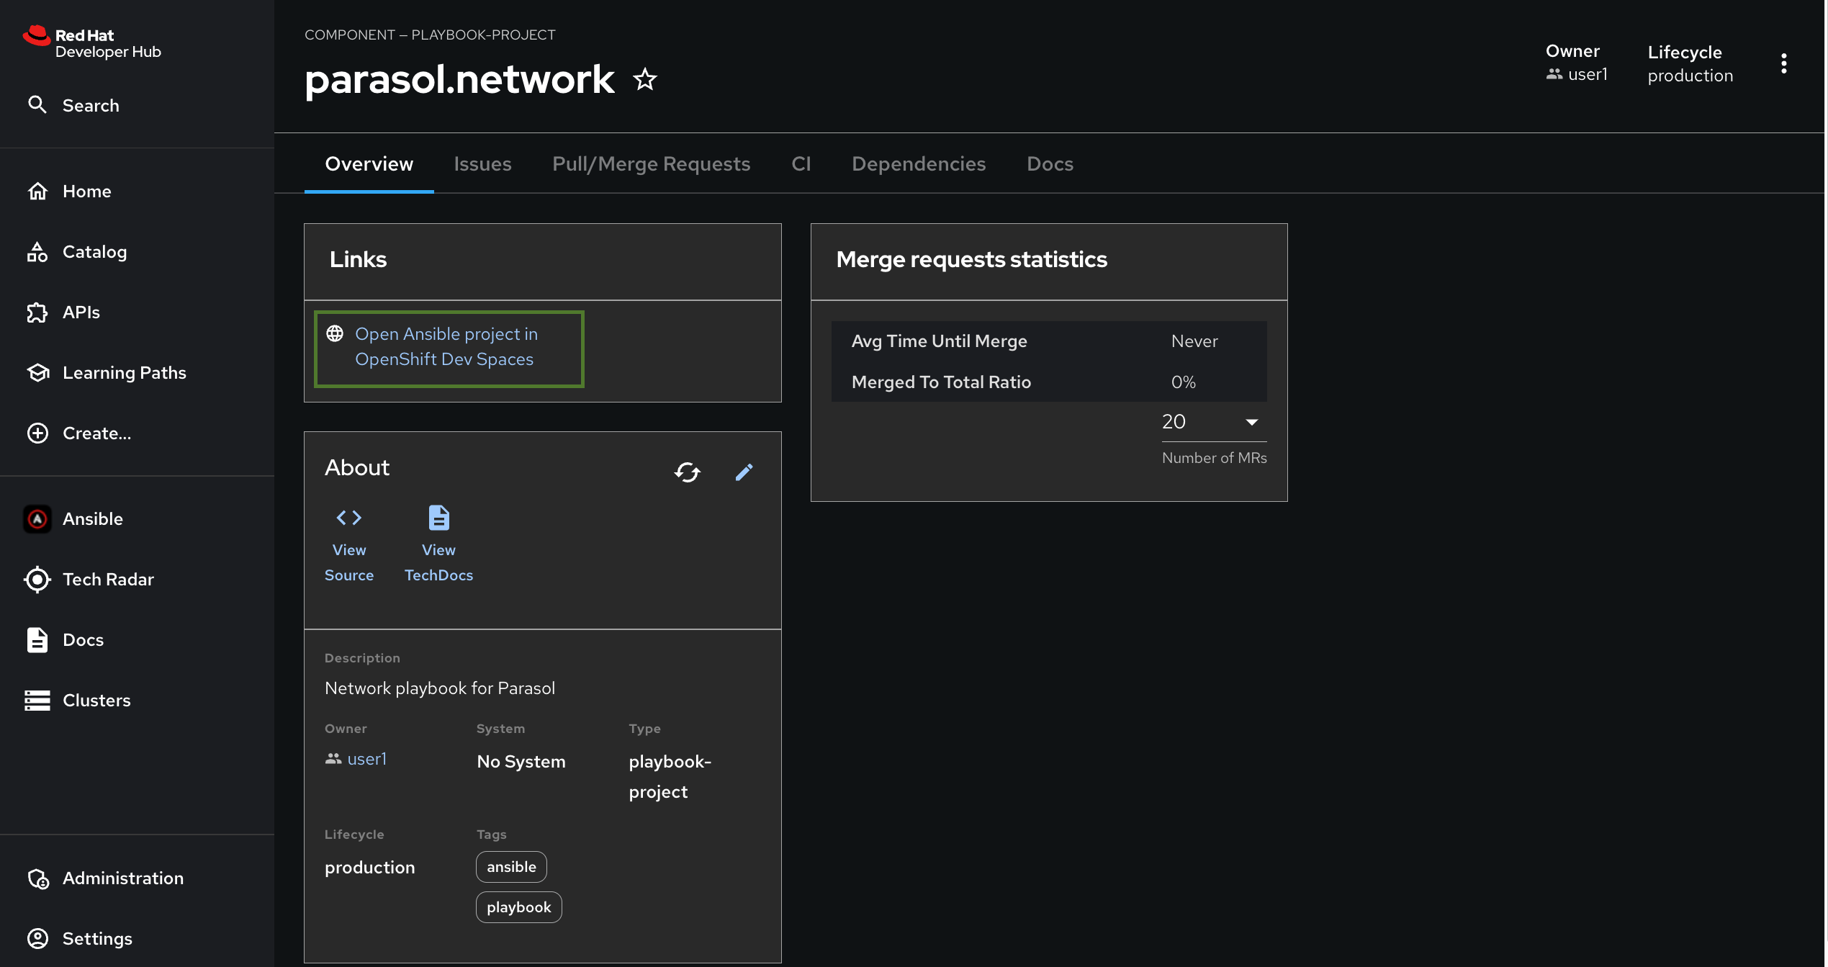Switch to the Dependencies tab
The width and height of the screenshot is (1828, 967).
pos(918,164)
